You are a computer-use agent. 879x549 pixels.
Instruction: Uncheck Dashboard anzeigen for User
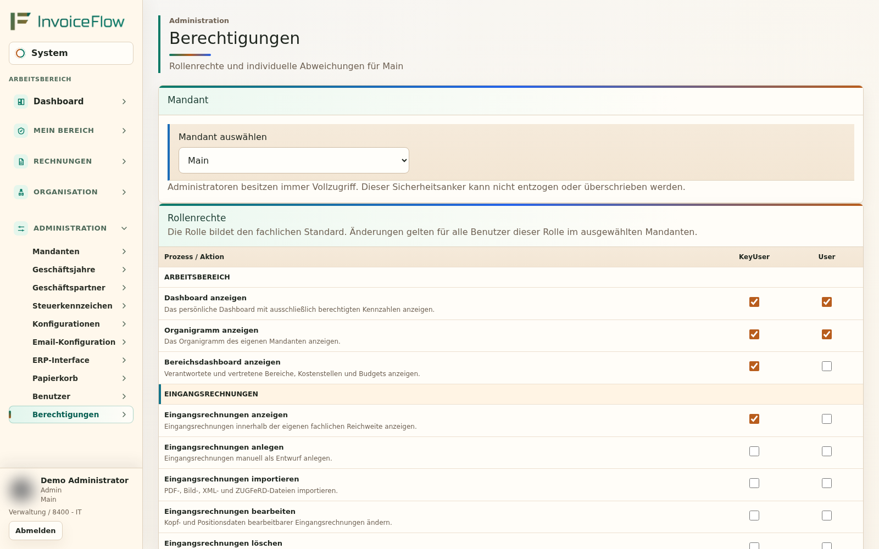click(x=827, y=302)
